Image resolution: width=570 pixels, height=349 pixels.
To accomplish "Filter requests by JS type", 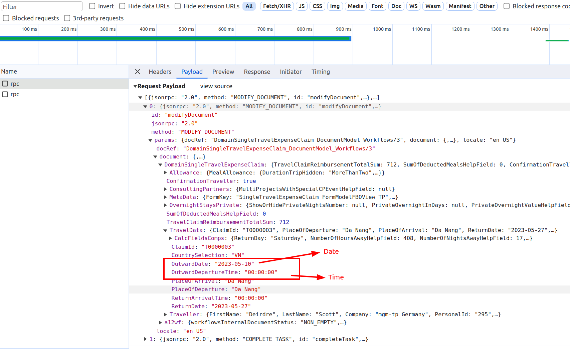I will [302, 6].
